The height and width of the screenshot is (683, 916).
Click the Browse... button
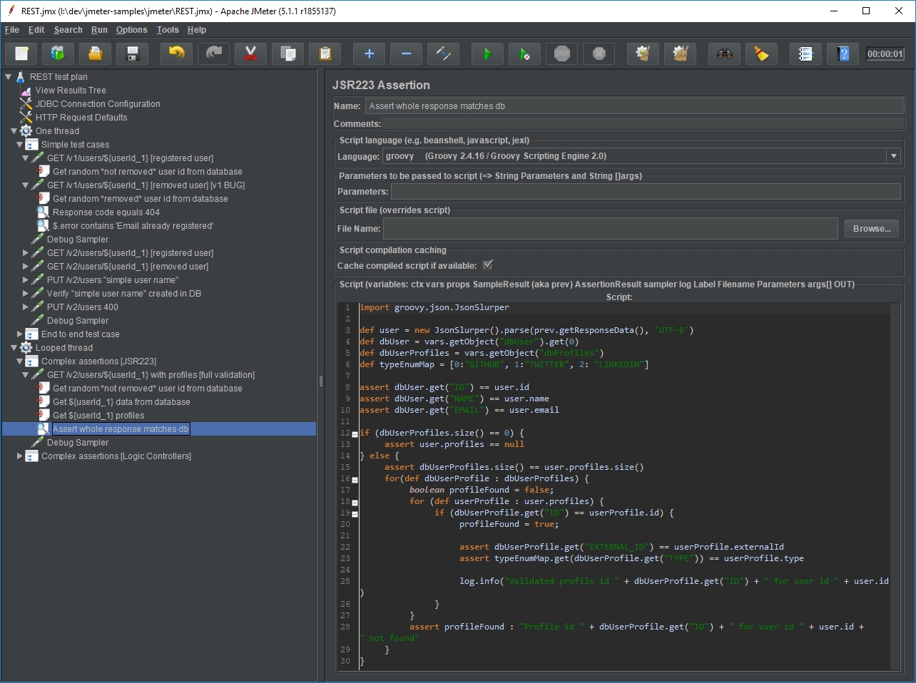(x=872, y=229)
